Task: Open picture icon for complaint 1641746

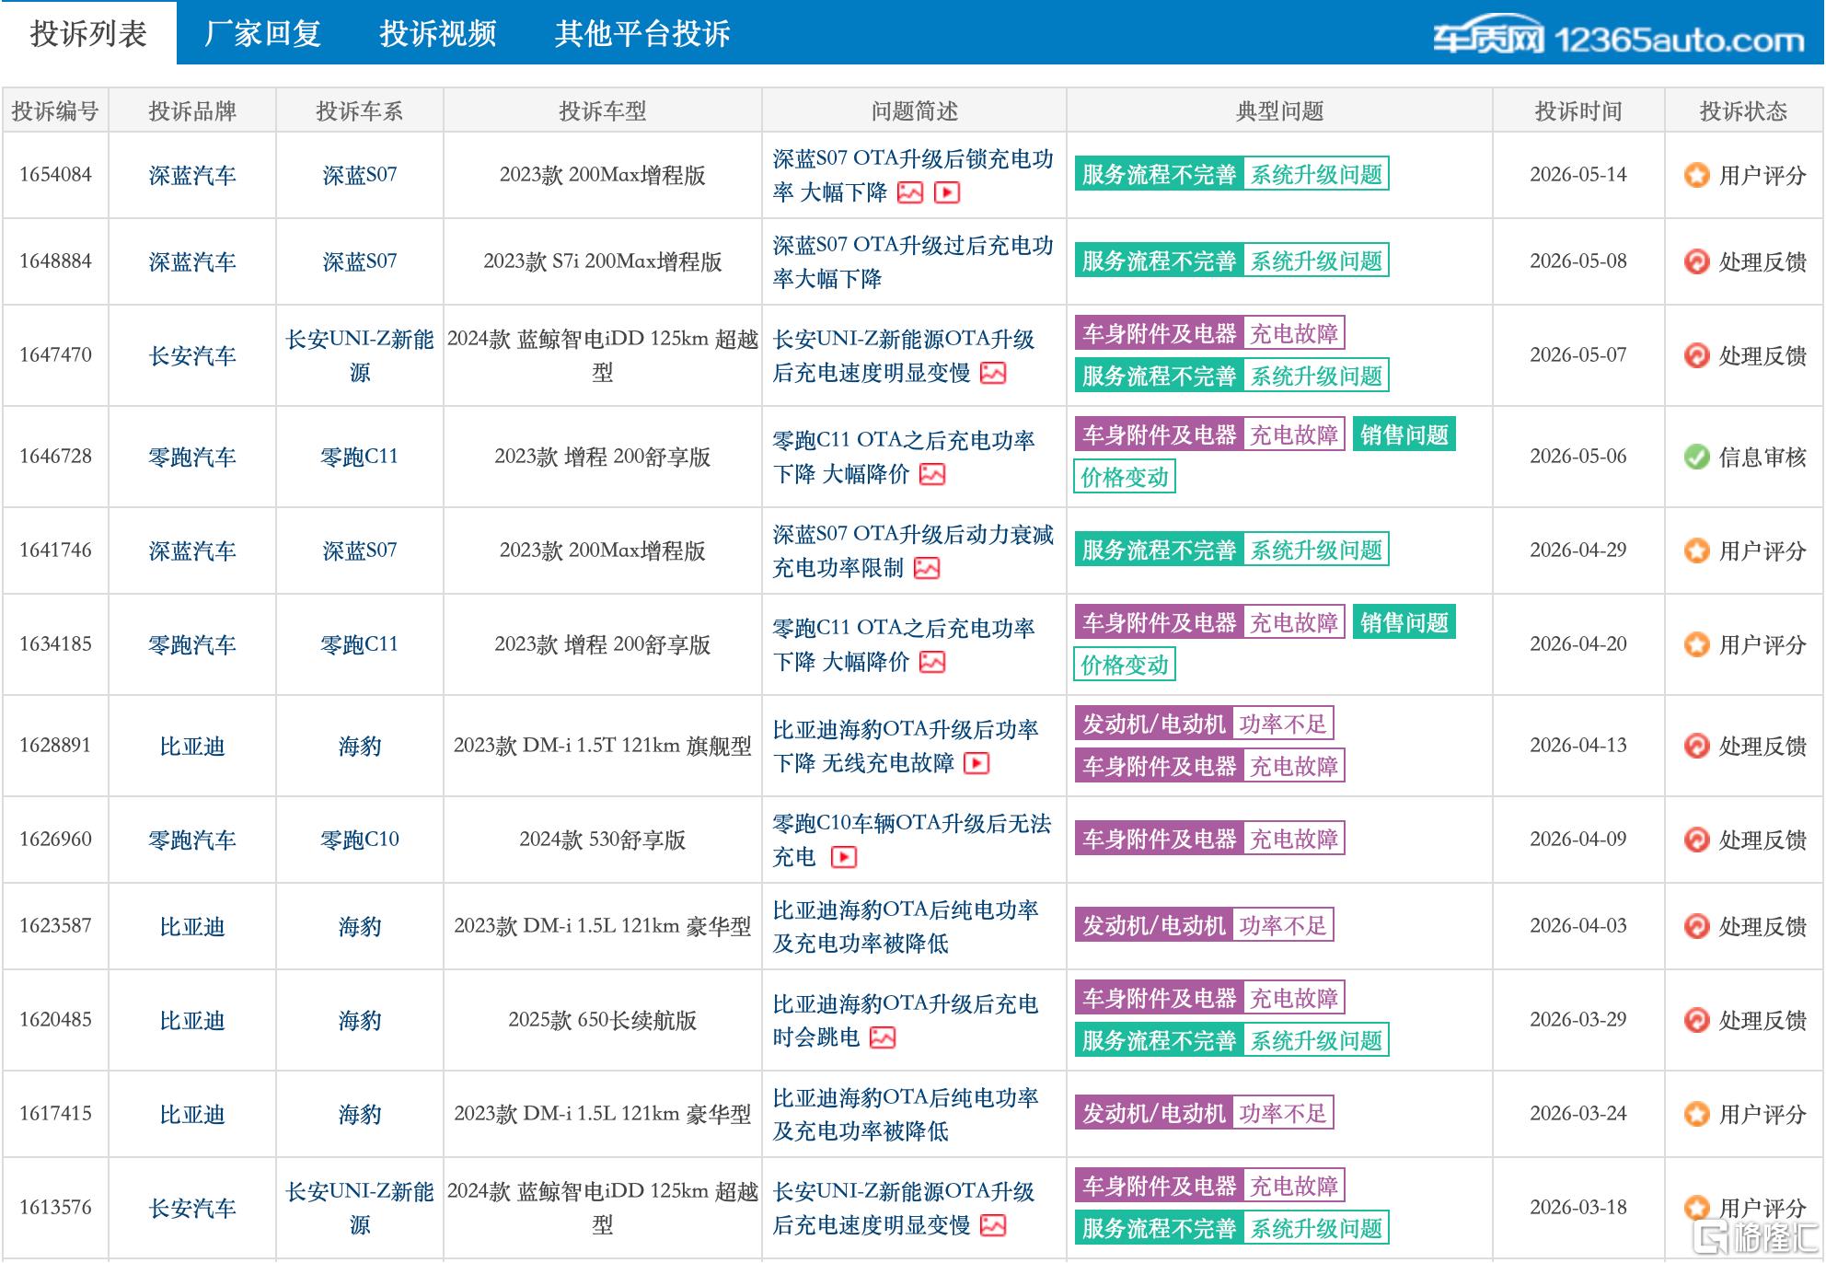Action: click(927, 568)
